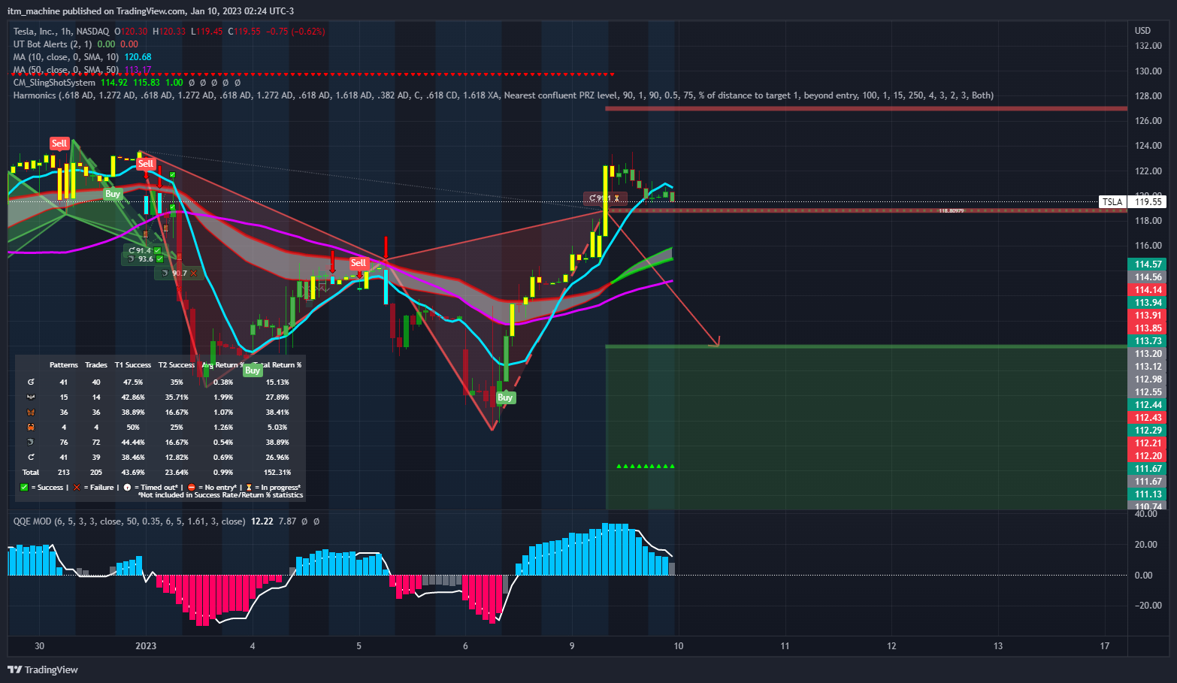Click the in-progress pattern label near 120
Screen dimensions: 1177x683
coord(605,198)
